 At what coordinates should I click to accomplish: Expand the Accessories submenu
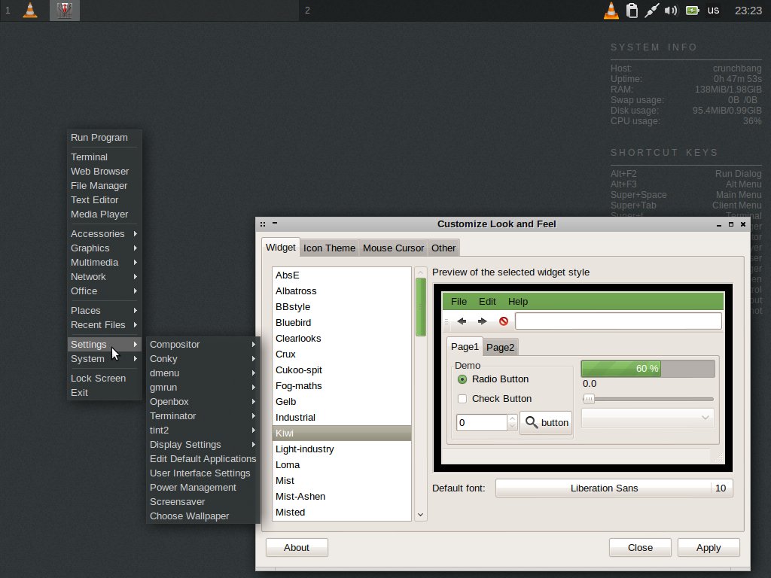104,233
